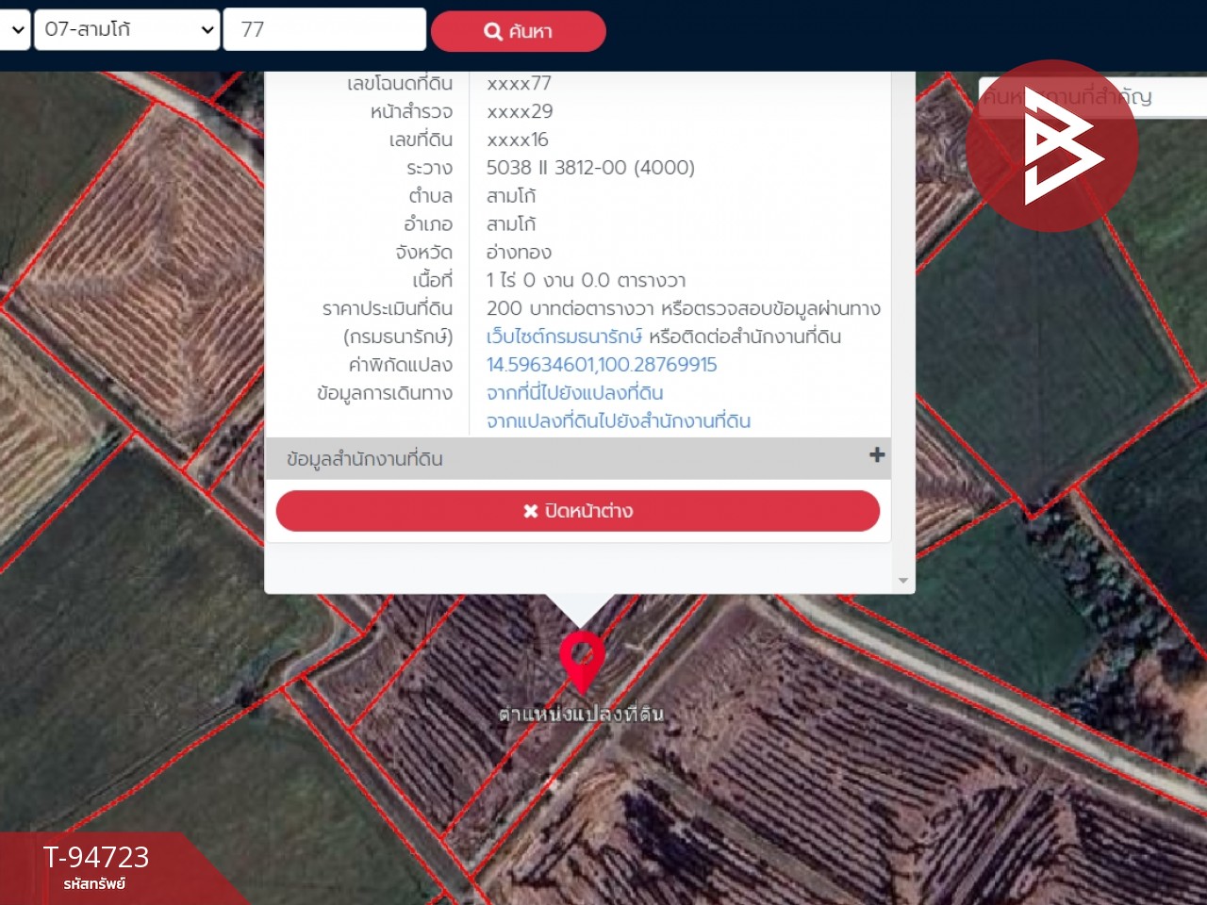Select the land number value xxxx16
Viewport: 1207px width, 905px height.
pos(518,140)
